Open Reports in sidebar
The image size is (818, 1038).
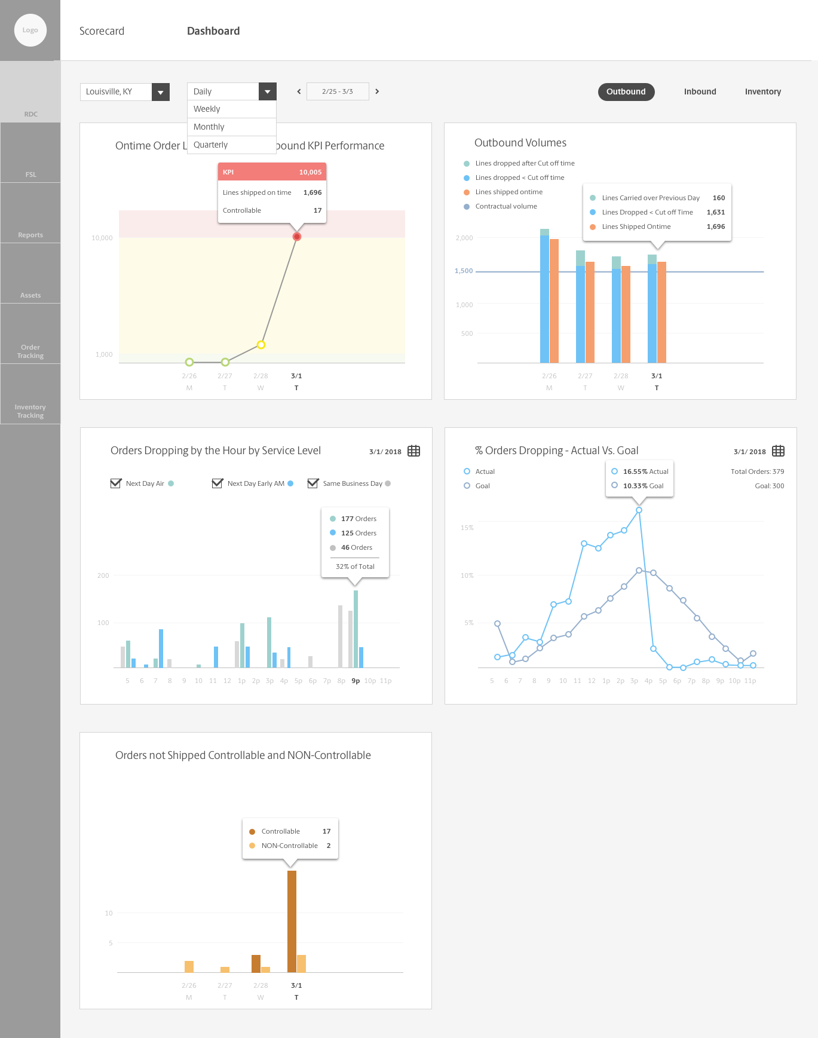point(30,213)
